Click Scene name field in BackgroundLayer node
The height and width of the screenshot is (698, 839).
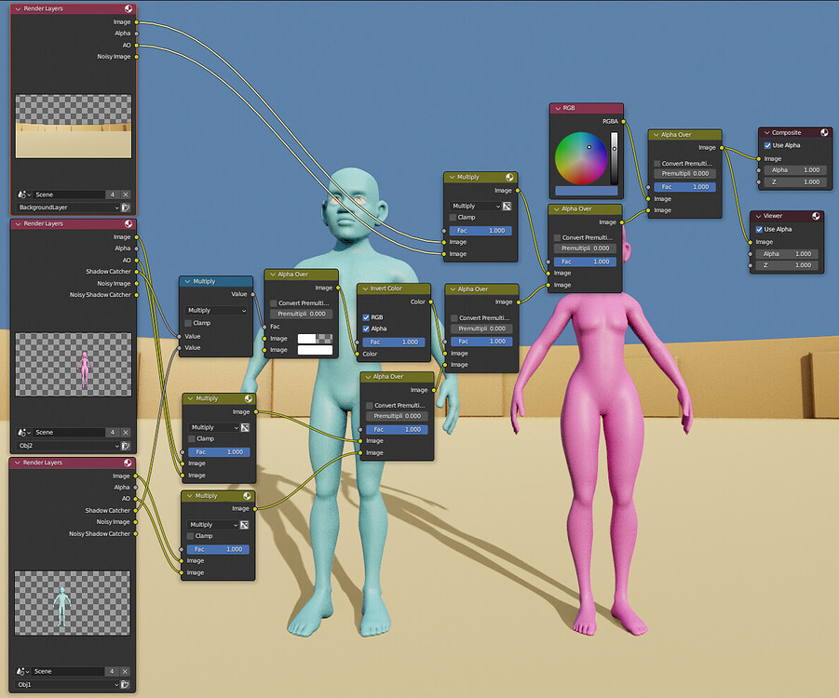69,195
